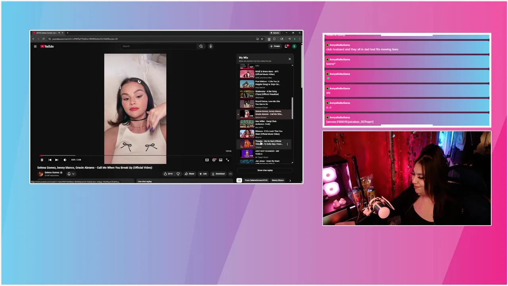Seek using the red video progress bar
The width and height of the screenshot is (508, 286).
[135, 155]
